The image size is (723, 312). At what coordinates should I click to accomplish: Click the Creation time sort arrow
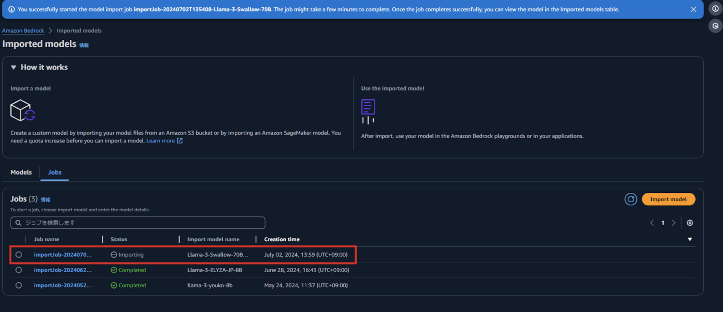pos(690,239)
